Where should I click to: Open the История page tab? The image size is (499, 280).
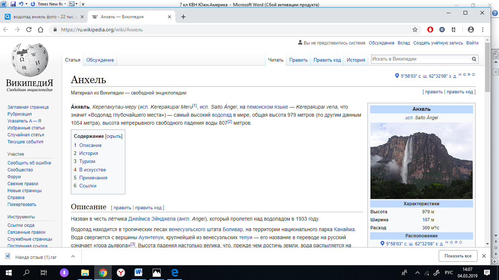pos(356,60)
